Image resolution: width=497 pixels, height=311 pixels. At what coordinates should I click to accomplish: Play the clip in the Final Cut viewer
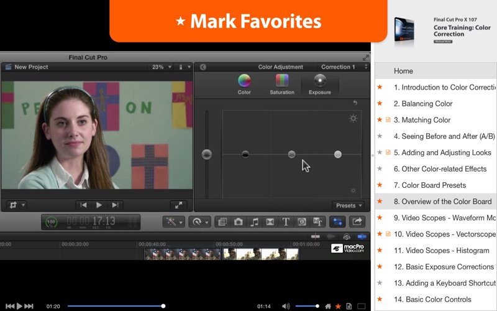[99, 205]
